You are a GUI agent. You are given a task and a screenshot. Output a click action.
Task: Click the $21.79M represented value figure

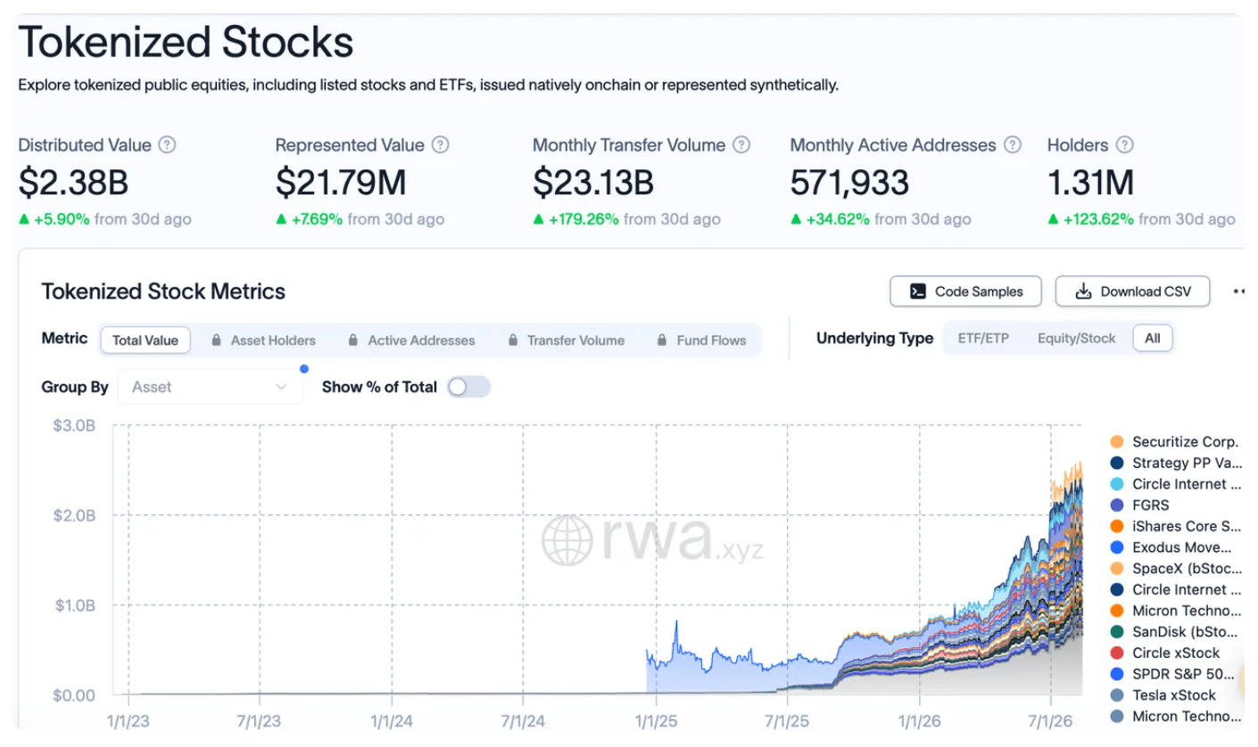point(341,183)
